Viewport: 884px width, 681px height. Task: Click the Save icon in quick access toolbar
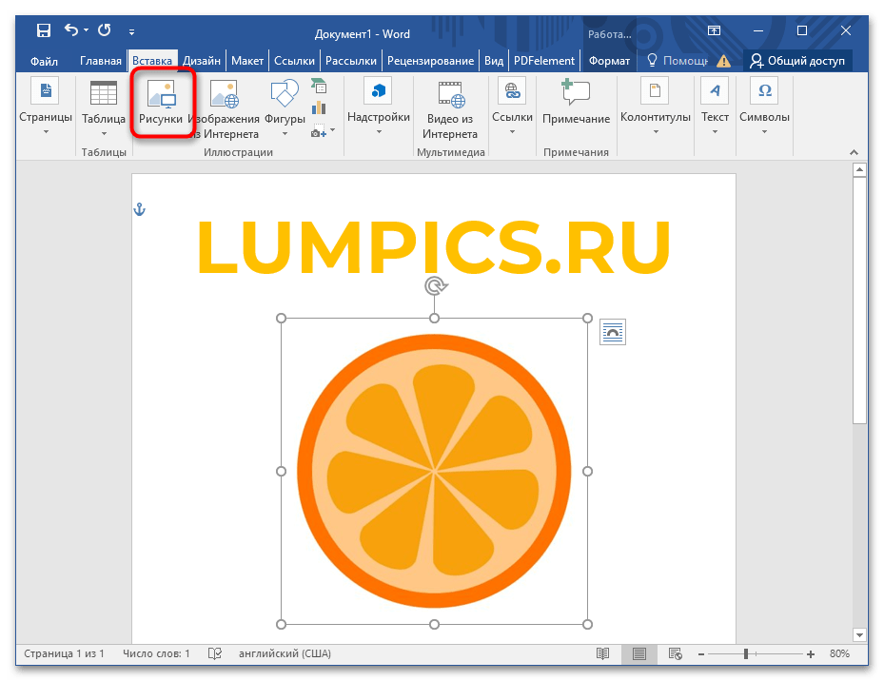tap(43, 31)
